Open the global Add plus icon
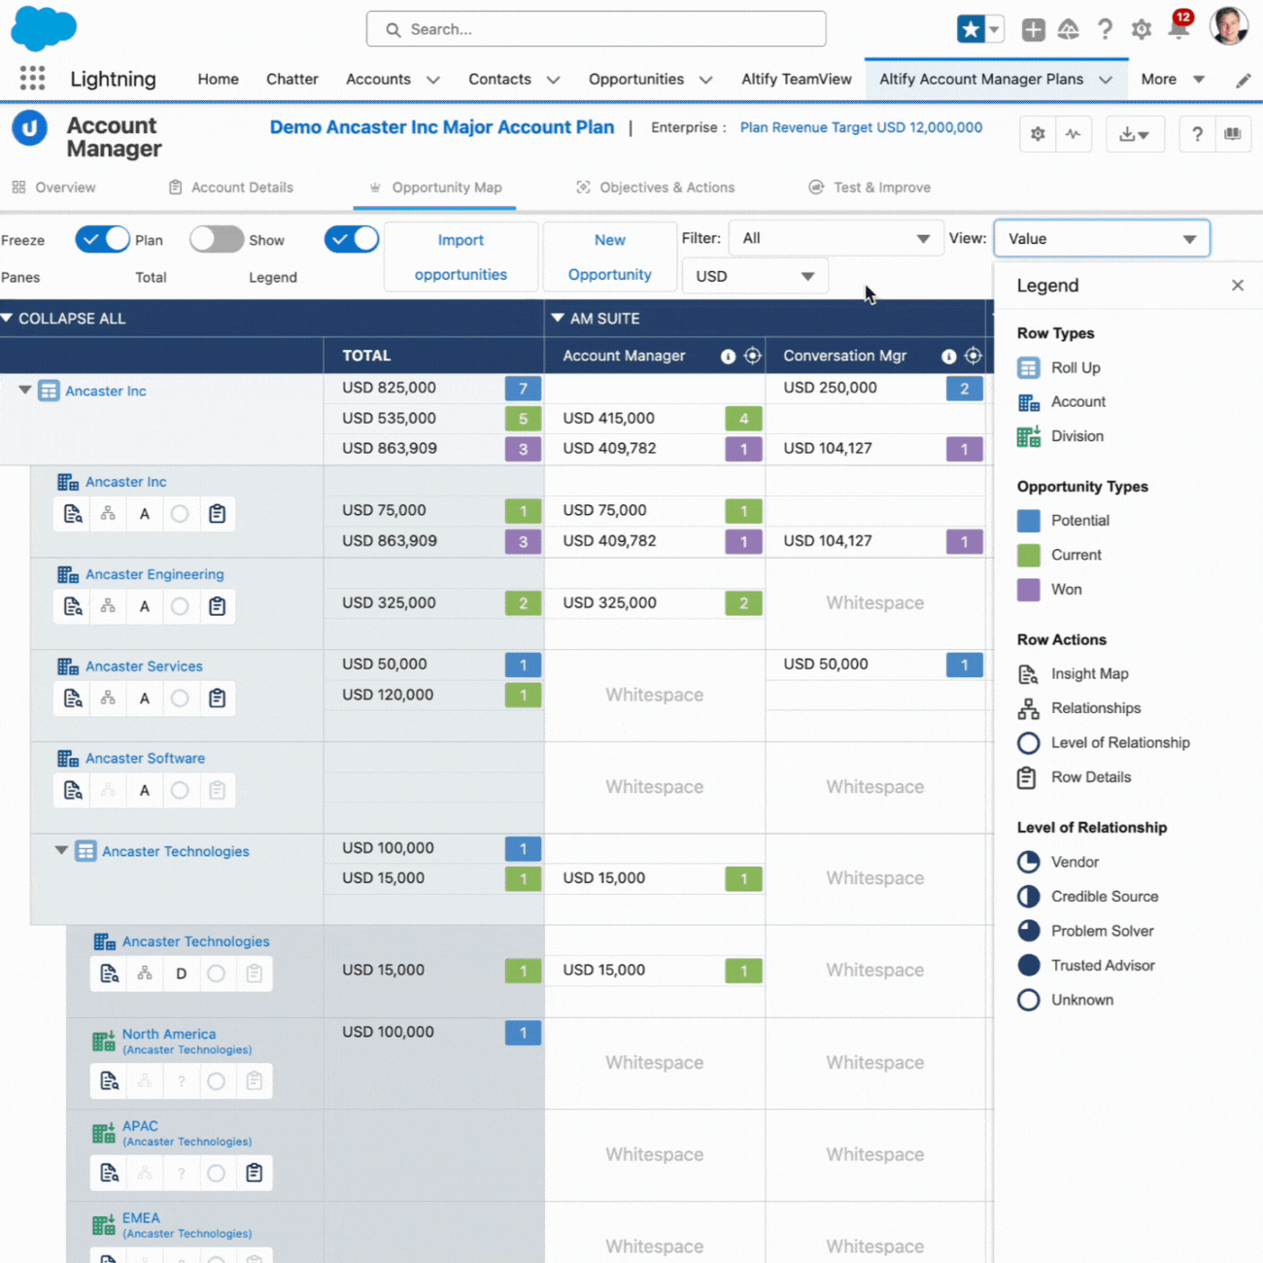 pyautogui.click(x=1033, y=29)
